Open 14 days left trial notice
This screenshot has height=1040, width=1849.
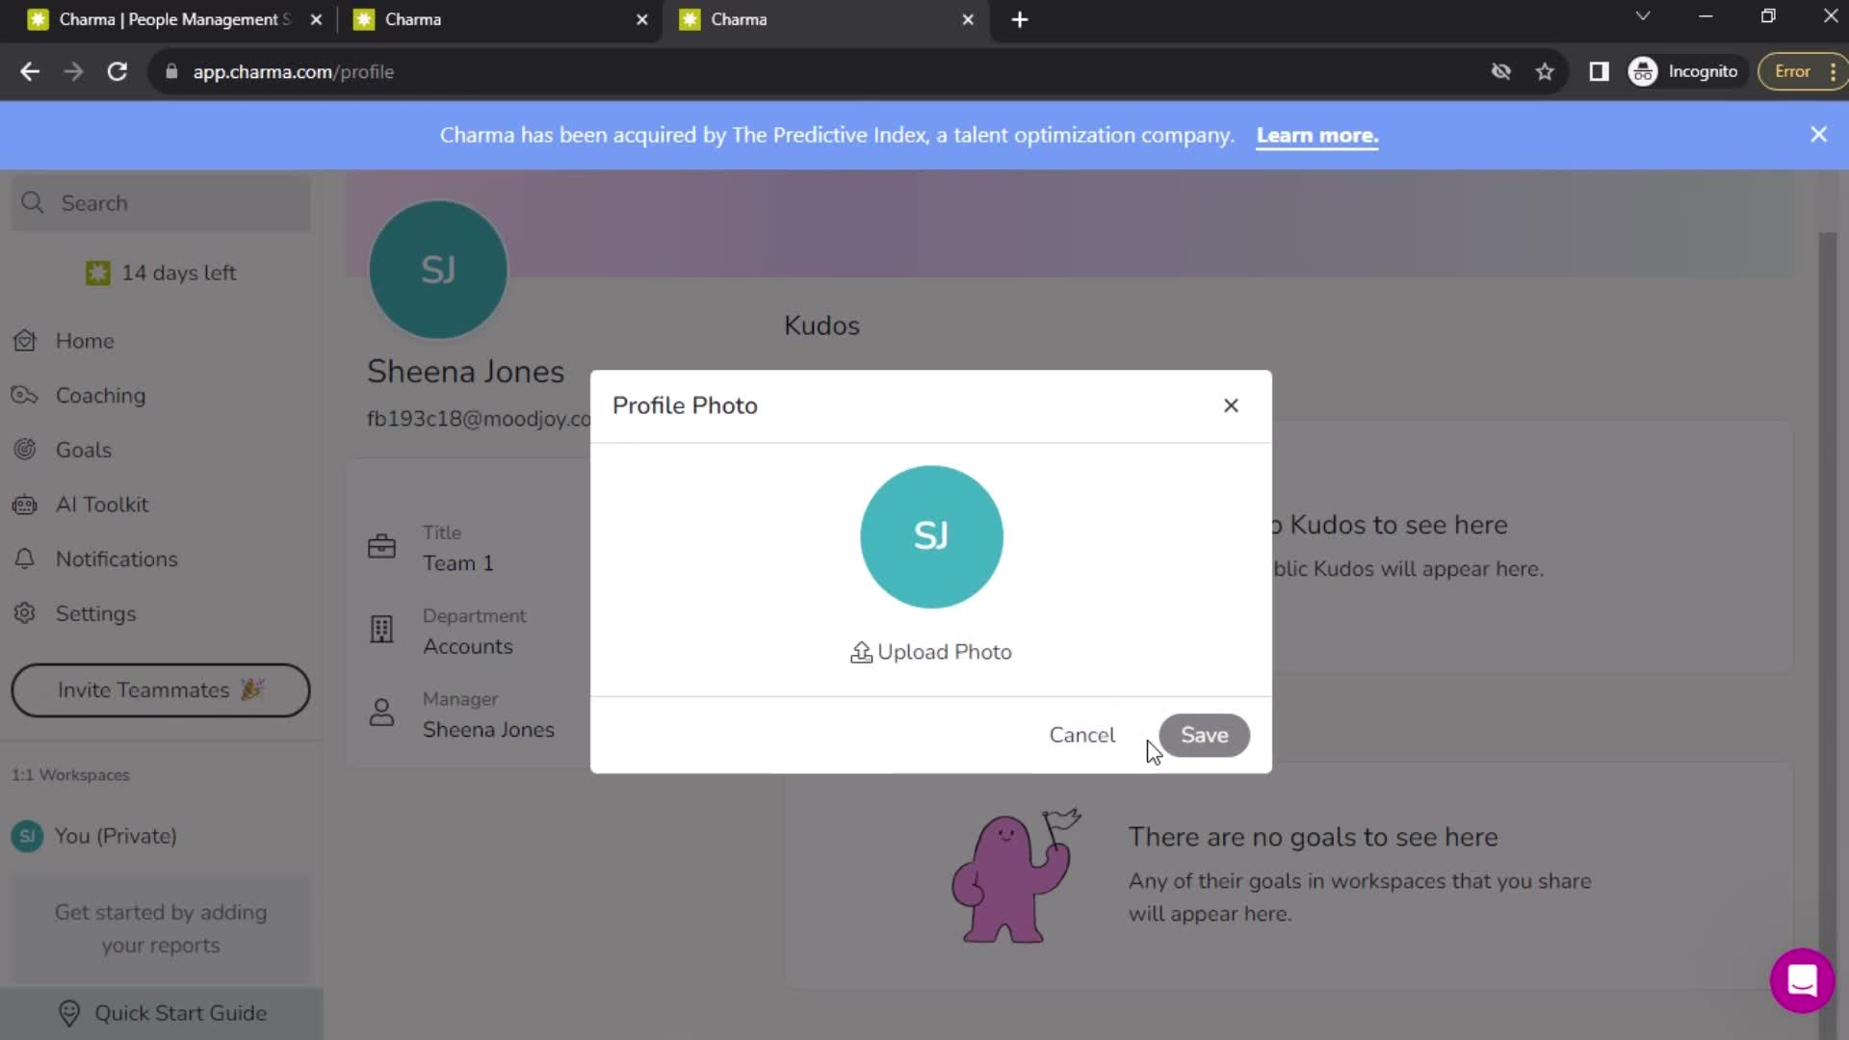pos(161,273)
